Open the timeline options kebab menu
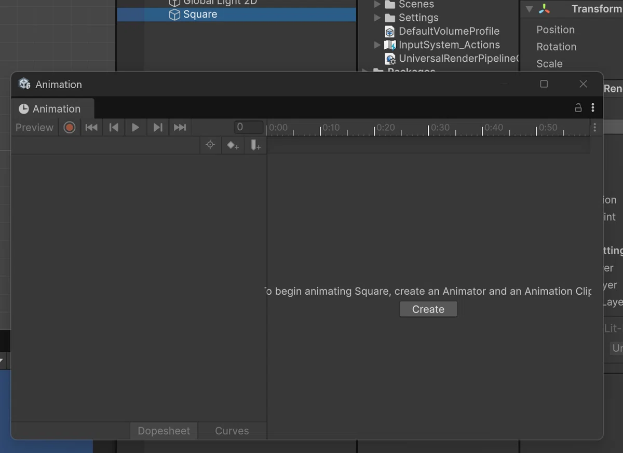This screenshot has width=623, height=453. (x=594, y=127)
